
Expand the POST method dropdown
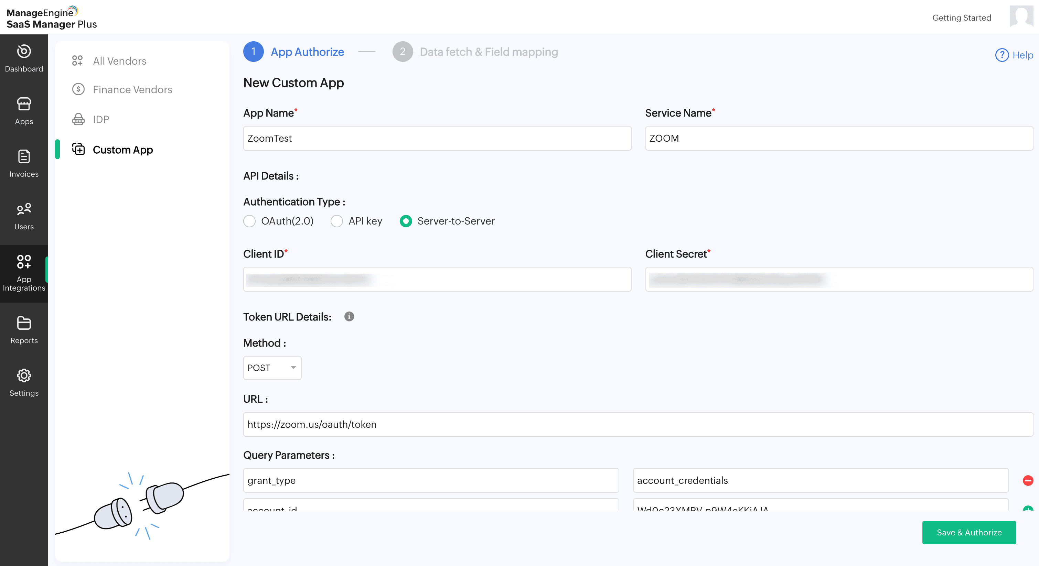272,368
